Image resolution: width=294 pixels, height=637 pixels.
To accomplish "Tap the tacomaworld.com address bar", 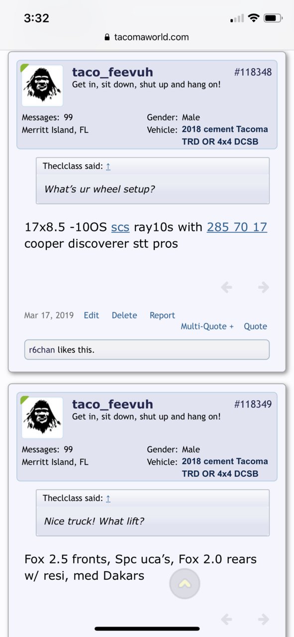I will [147, 37].
